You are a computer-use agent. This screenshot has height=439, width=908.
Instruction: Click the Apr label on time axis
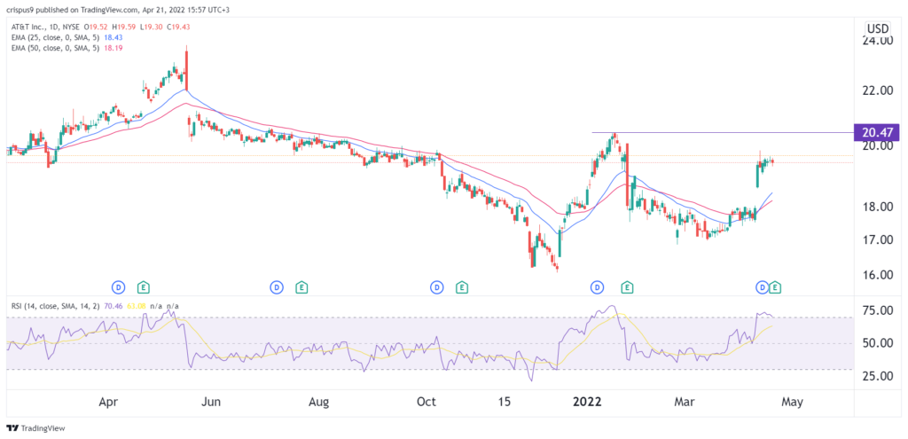point(108,403)
